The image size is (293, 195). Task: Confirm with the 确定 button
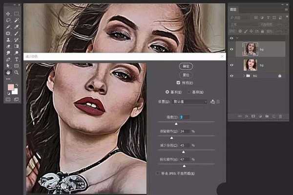tap(186, 66)
